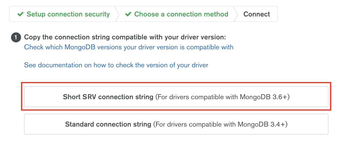Click the chevron divider after Setup connection security
The width and height of the screenshot is (338, 146).
tap(117, 14)
